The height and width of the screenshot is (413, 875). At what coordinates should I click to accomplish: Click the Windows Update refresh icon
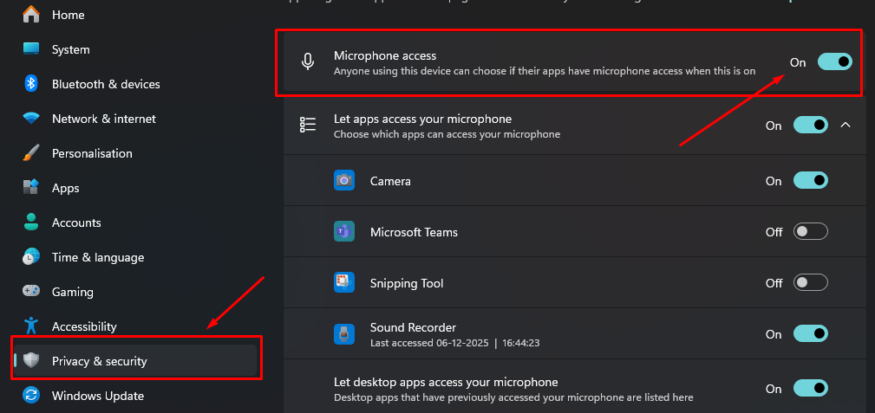(31, 396)
